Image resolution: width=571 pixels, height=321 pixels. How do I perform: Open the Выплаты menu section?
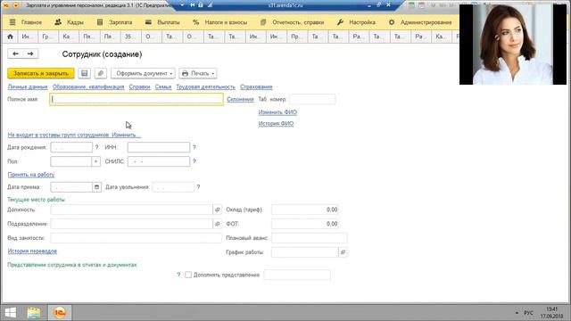tap(162, 22)
